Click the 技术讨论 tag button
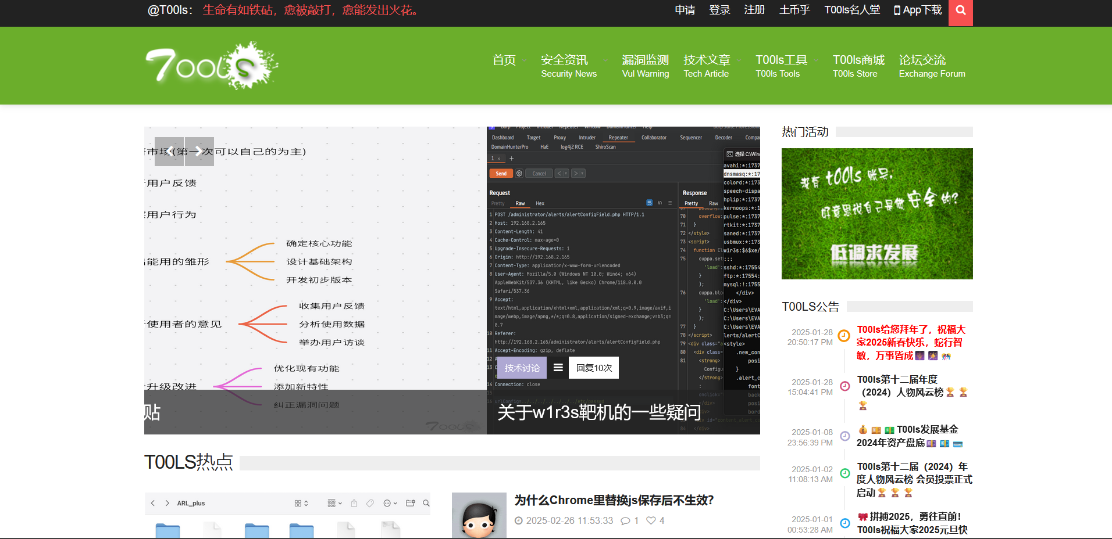Image resolution: width=1112 pixels, height=539 pixels. (x=522, y=368)
